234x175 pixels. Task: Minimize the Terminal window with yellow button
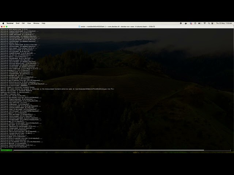point(4,27)
